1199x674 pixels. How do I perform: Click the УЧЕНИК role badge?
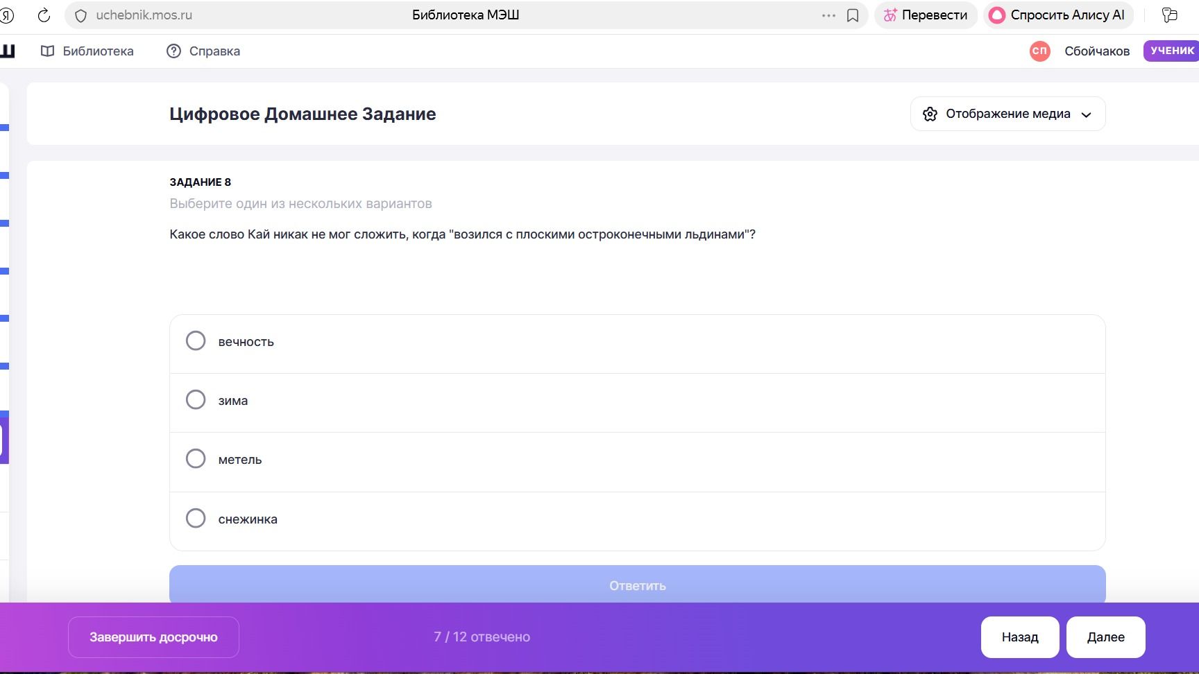(1171, 51)
